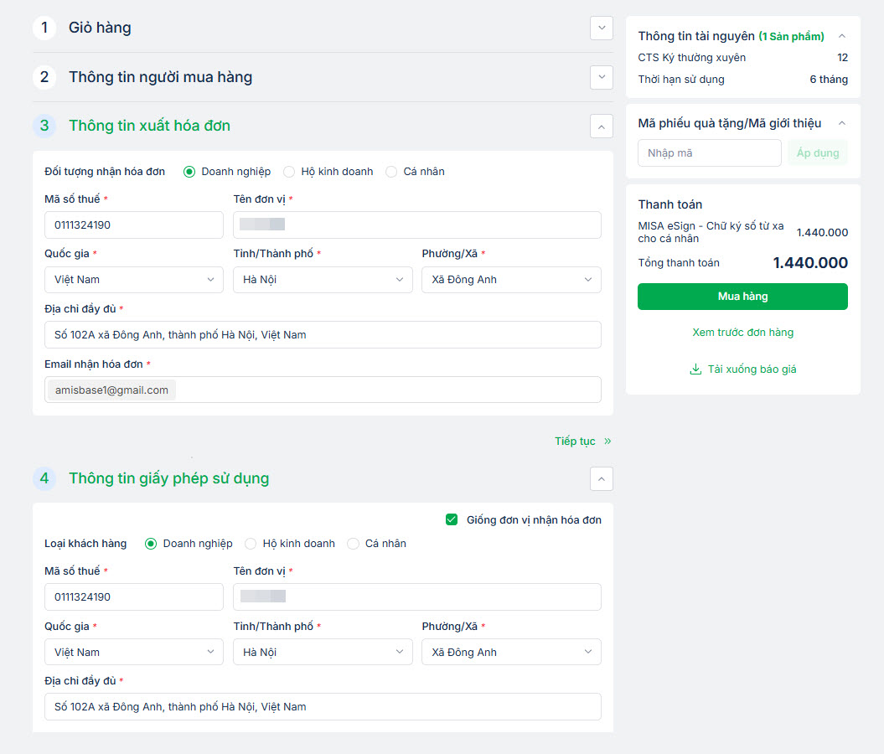Collapse the Thông tin xuất hóa đơn section
Viewport: 884px width, 754px height.
(x=602, y=127)
